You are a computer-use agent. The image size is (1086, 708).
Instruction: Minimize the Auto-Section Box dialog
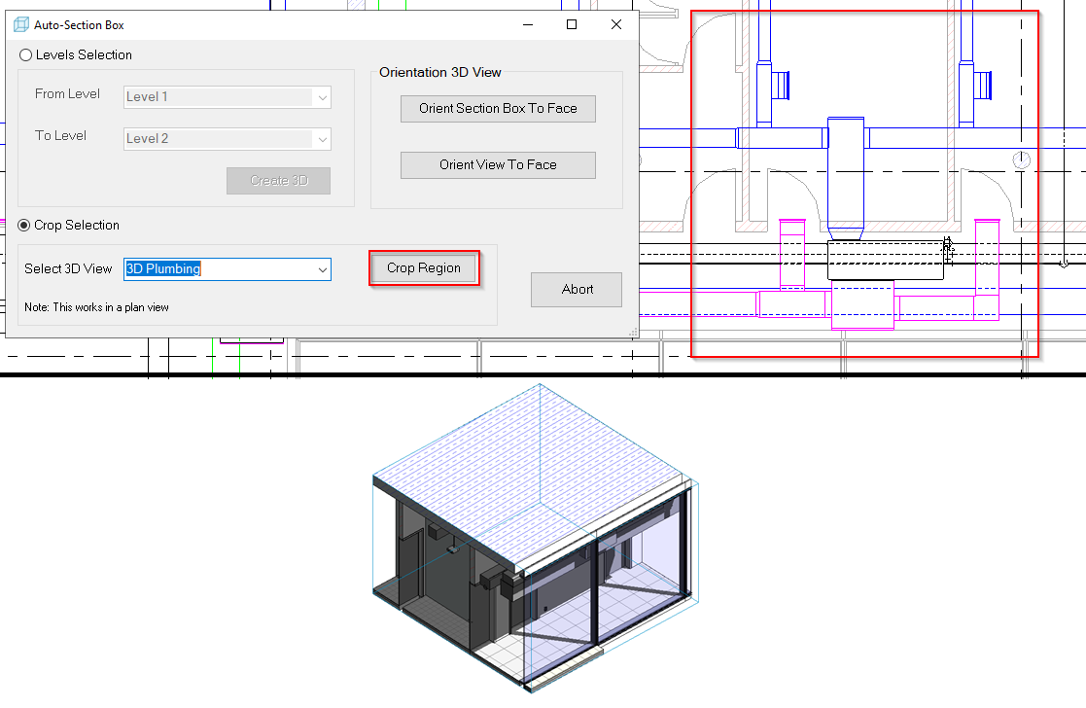pyautogui.click(x=528, y=25)
